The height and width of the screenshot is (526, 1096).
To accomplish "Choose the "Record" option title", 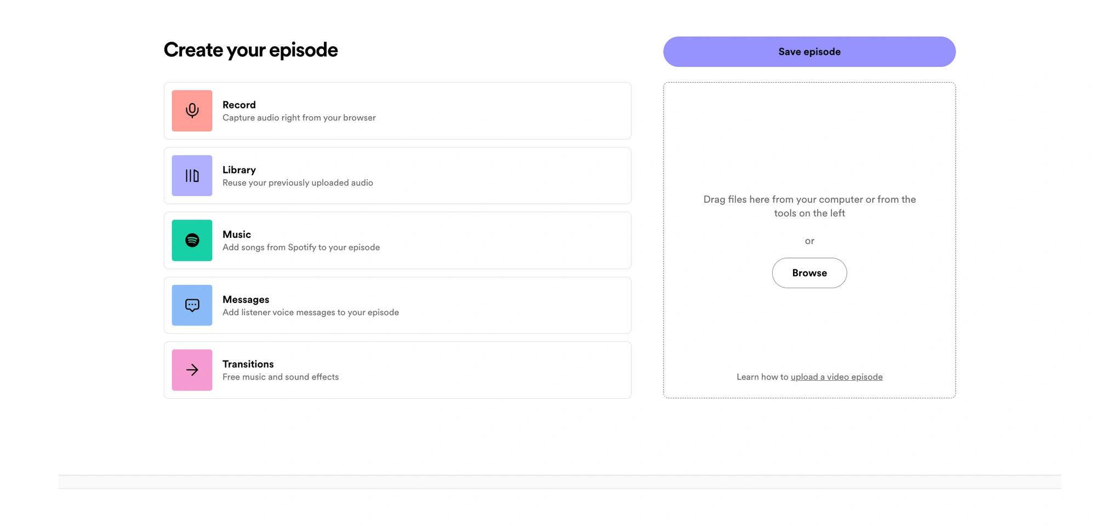I will pyautogui.click(x=239, y=105).
